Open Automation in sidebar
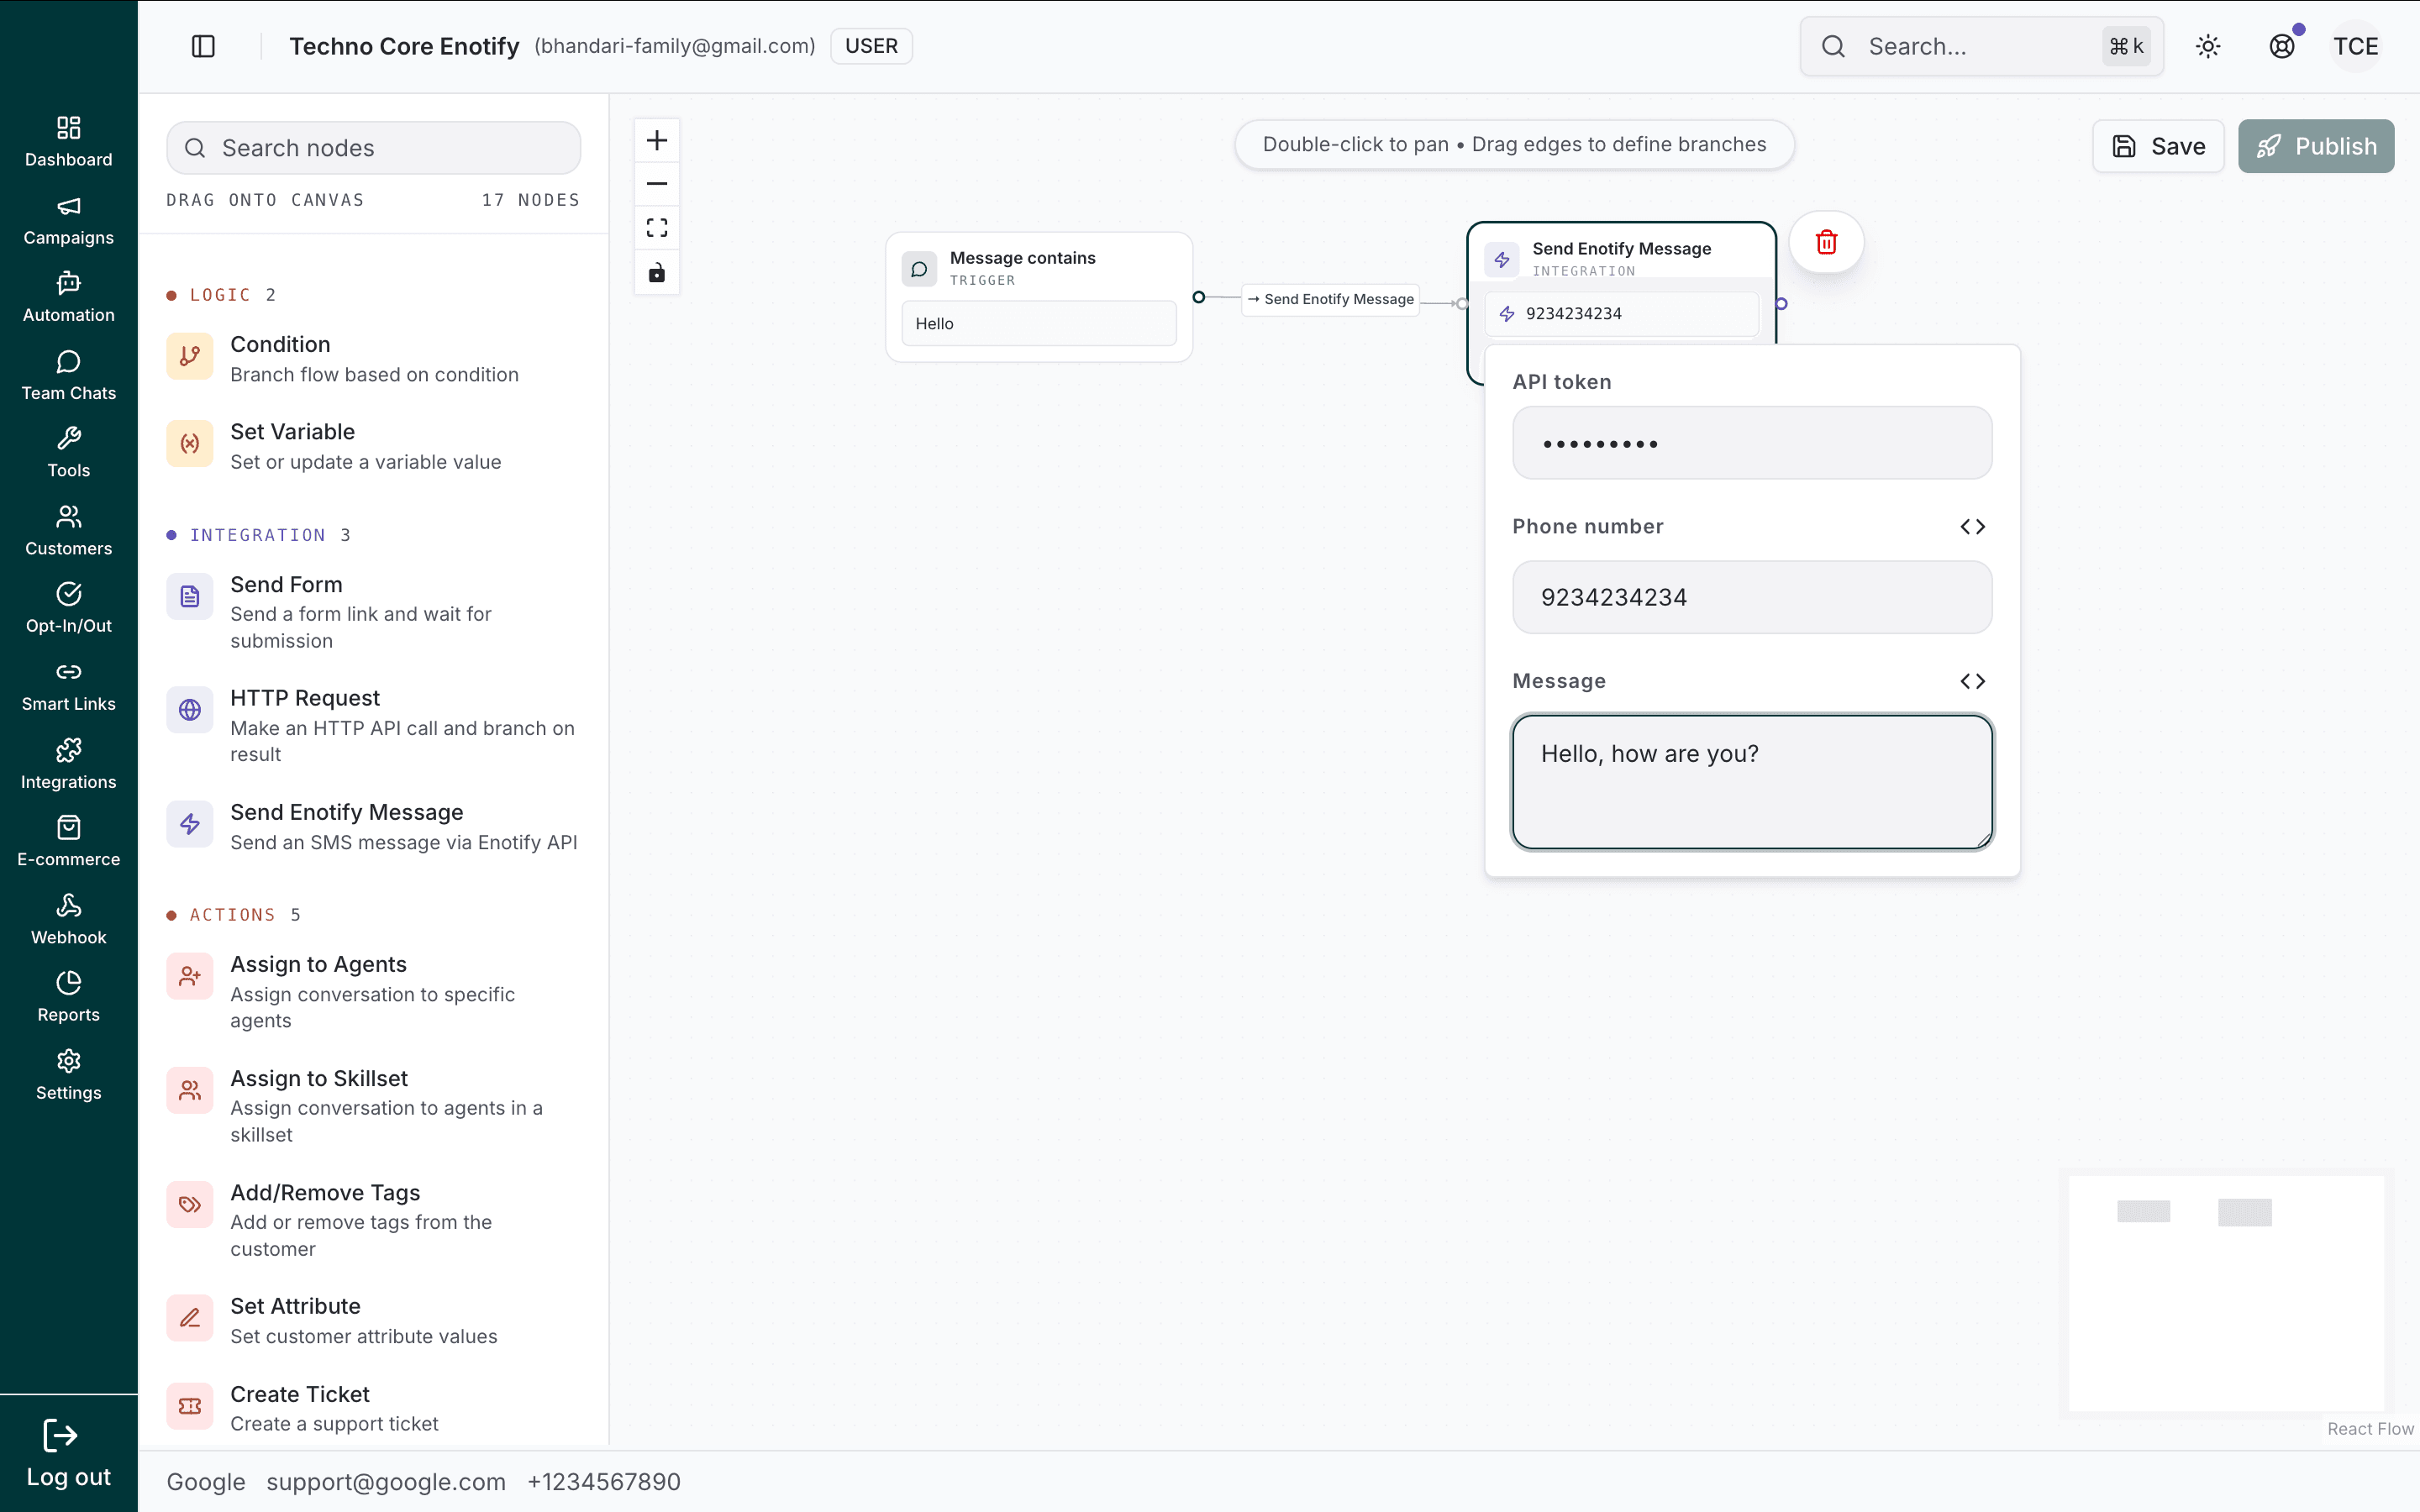 tap(69, 297)
